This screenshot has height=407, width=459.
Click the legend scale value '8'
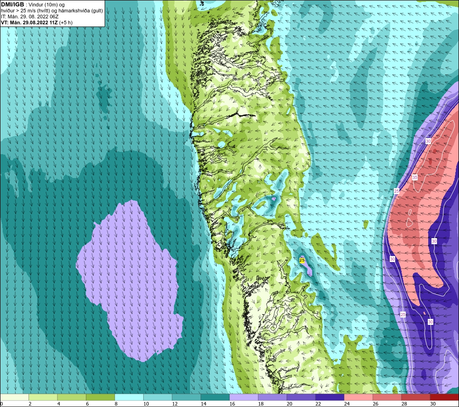116,404
